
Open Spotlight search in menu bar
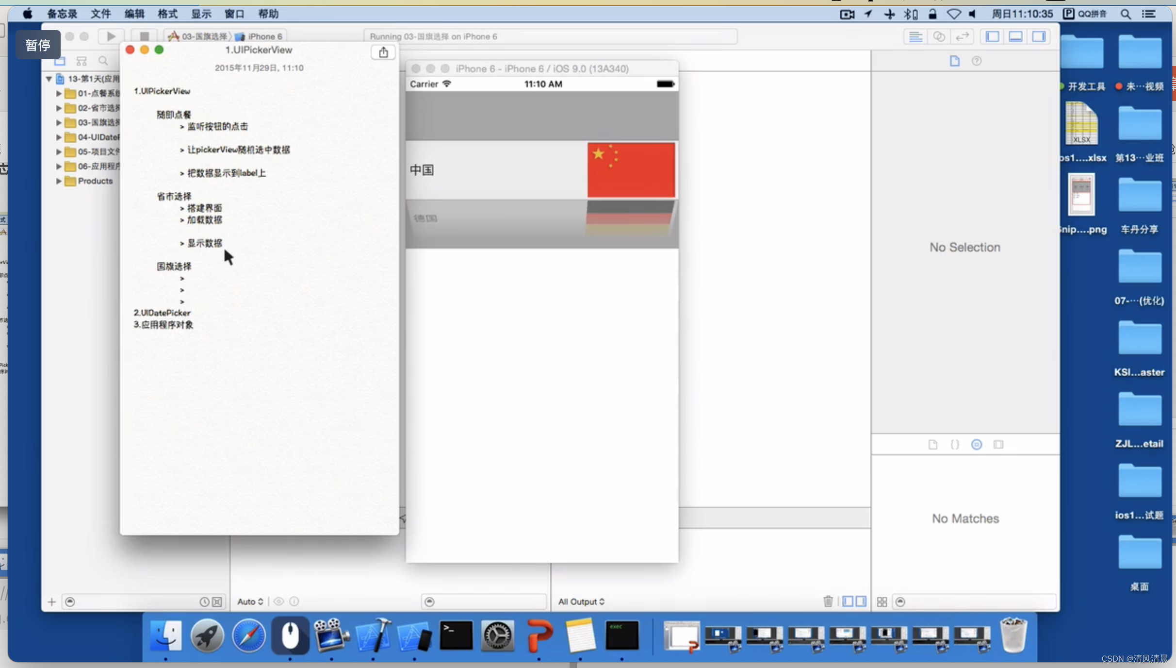click(x=1126, y=14)
